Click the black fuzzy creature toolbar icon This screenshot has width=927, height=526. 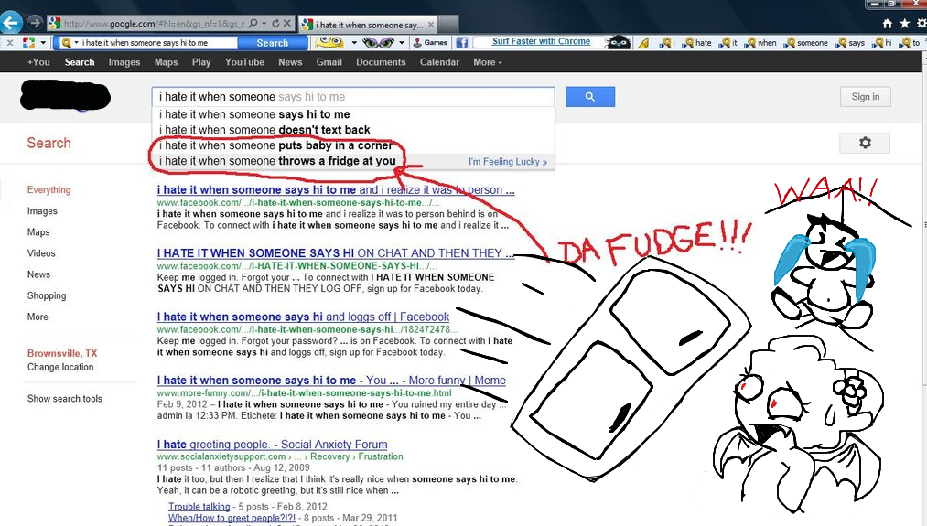click(x=619, y=43)
